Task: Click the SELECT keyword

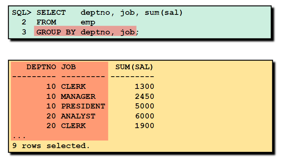Action: (x=51, y=13)
